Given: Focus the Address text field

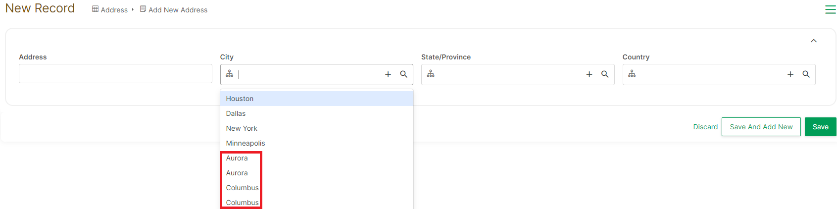Looking at the screenshot, I should tap(115, 73).
